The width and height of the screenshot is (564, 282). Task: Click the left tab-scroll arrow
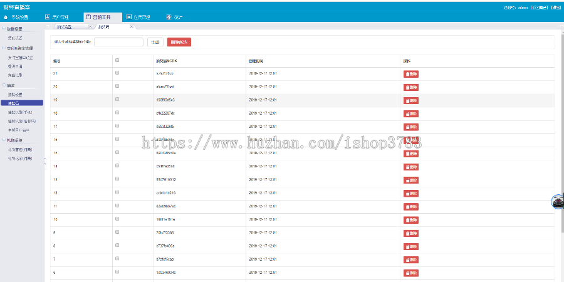click(48, 26)
